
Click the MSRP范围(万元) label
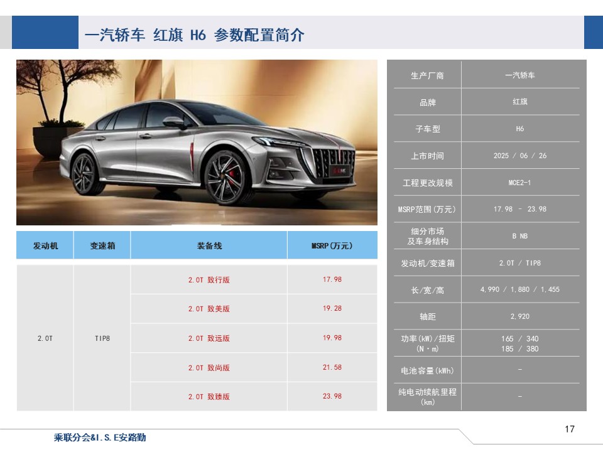coord(427,210)
